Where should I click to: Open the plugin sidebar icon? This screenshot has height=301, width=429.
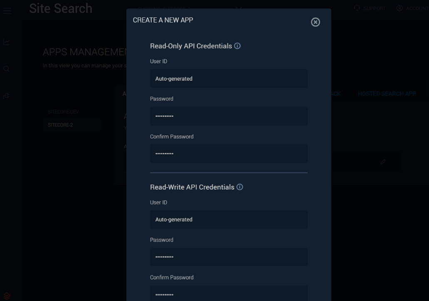[7, 96]
